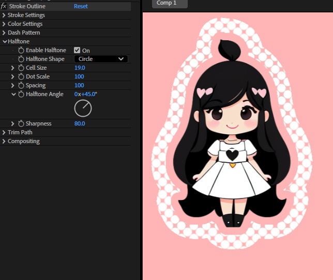Expand the Cell Size property
This screenshot has width=333, height=280.
(x=12, y=68)
